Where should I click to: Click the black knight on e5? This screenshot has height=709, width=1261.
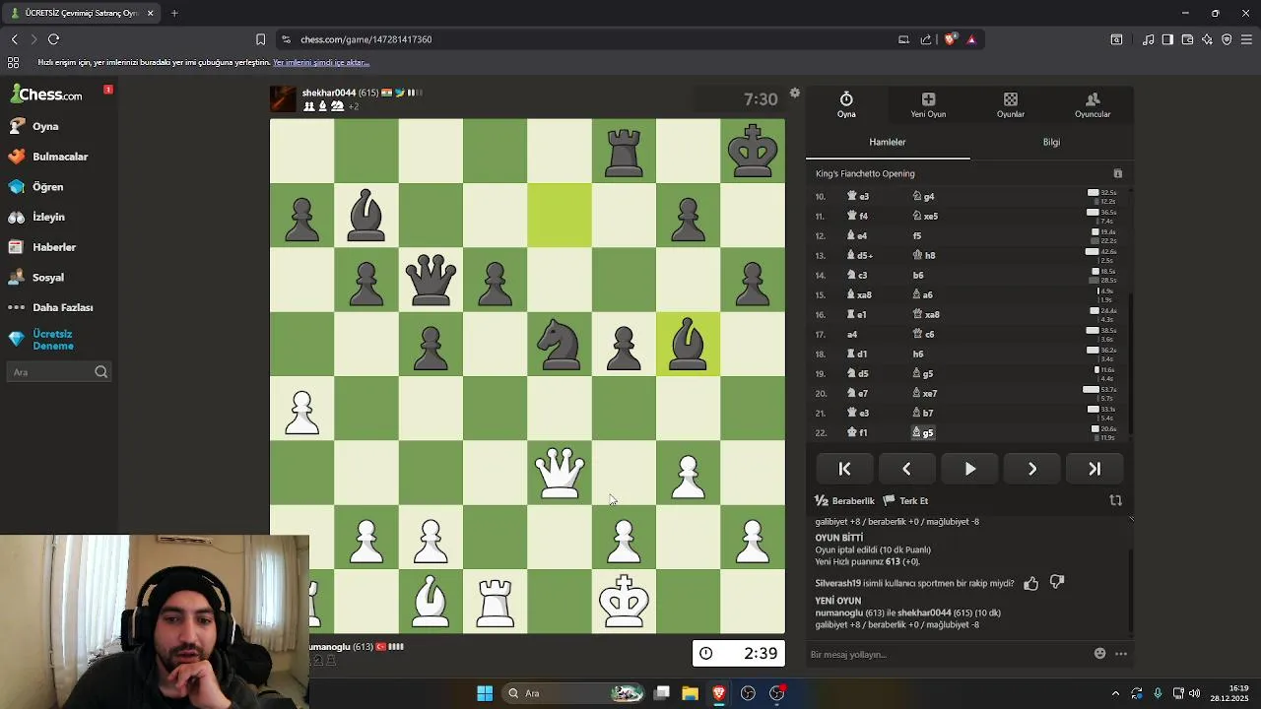pyautogui.click(x=560, y=344)
